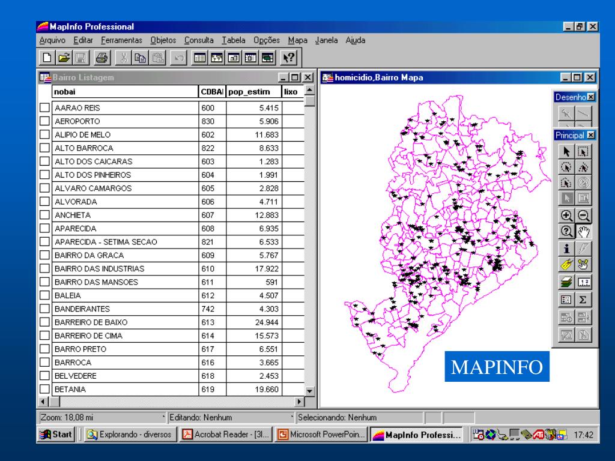Screen dimensions: 615x461
Task: Tick the checkbox for ALVORADA row
Action: point(44,202)
